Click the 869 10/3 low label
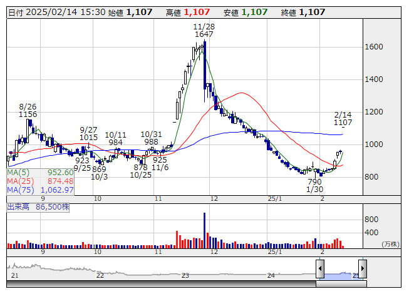 (x=99, y=173)
